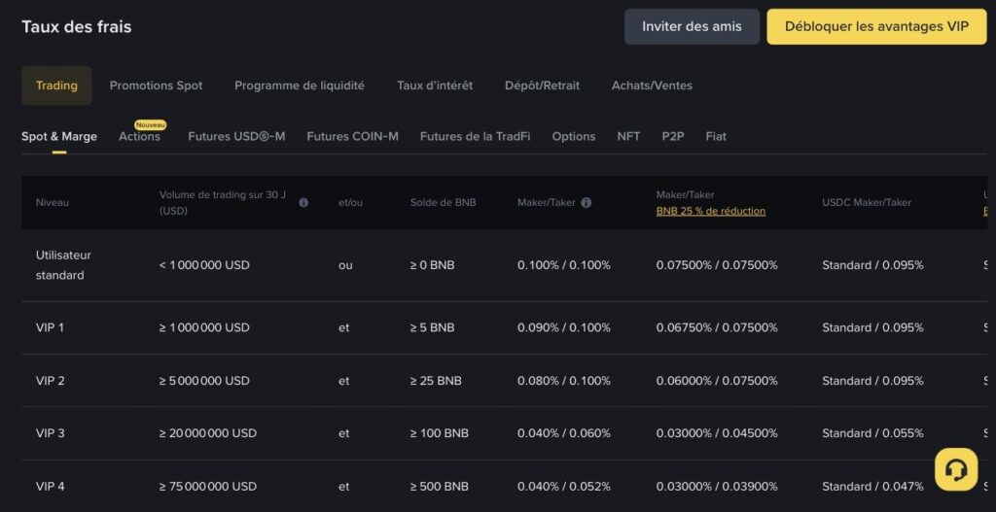The height and width of the screenshot is (512, 996).
Task: Click the 0.100% / 0.100% fee cell
Action: [564, 265]
